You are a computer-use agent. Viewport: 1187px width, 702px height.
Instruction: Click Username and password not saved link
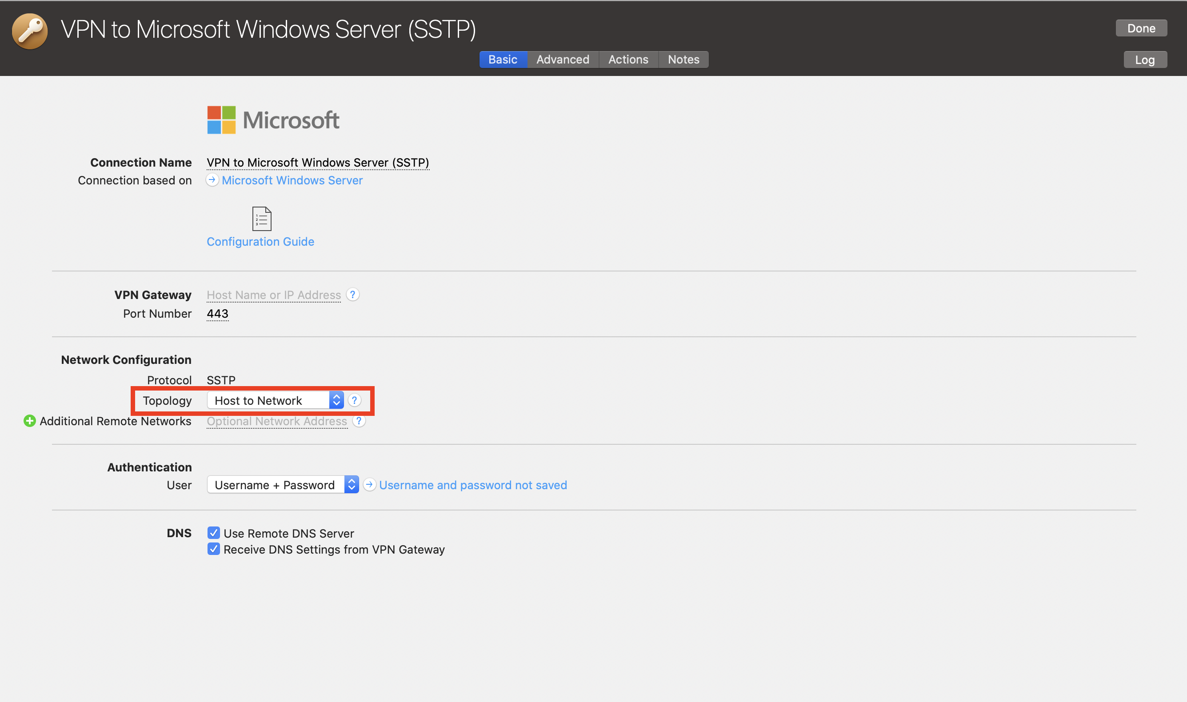pos(473,485)
